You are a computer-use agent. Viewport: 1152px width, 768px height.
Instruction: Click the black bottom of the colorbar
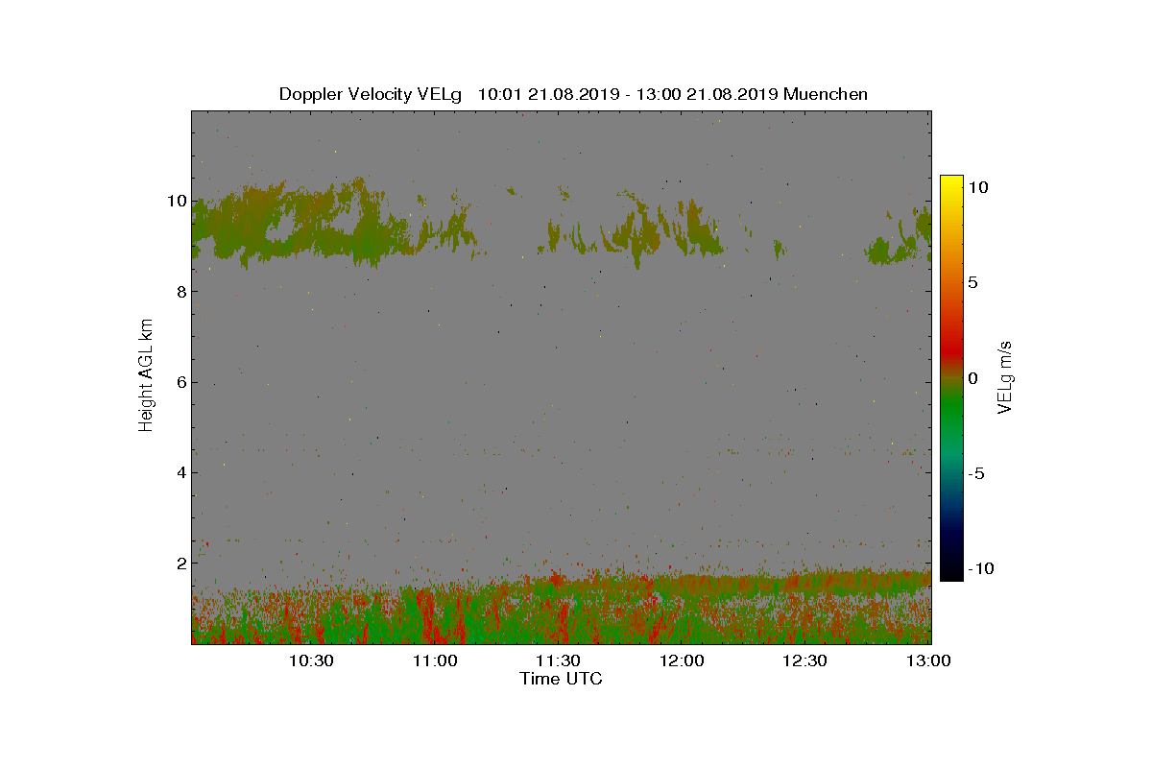click(951, 574)
